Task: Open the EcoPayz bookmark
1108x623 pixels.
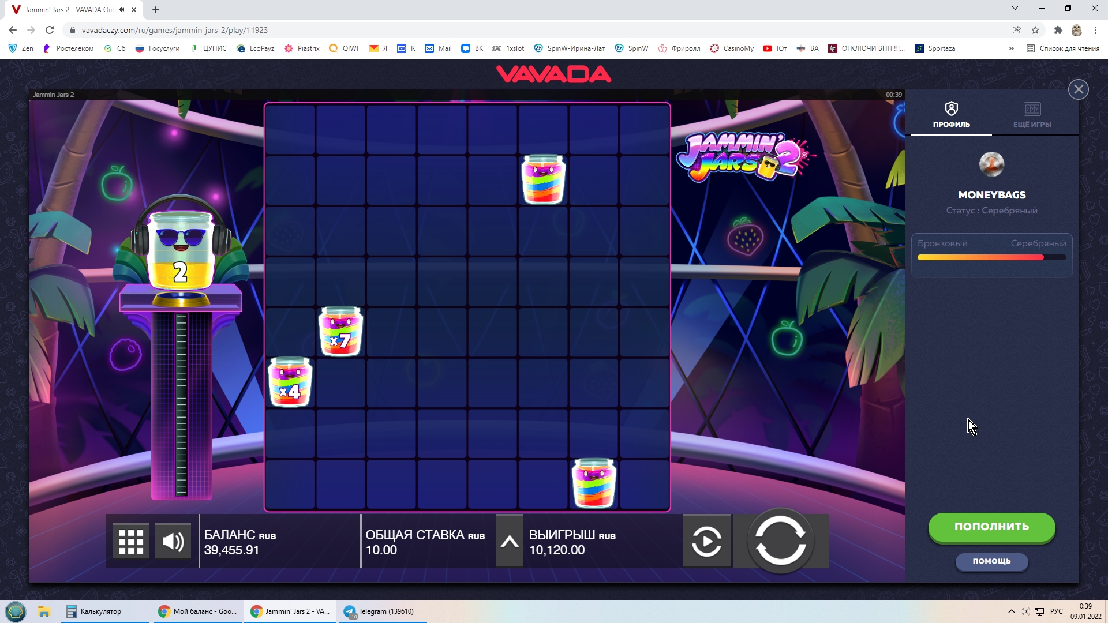Action: pyautogui.click(x=255, y=48)
